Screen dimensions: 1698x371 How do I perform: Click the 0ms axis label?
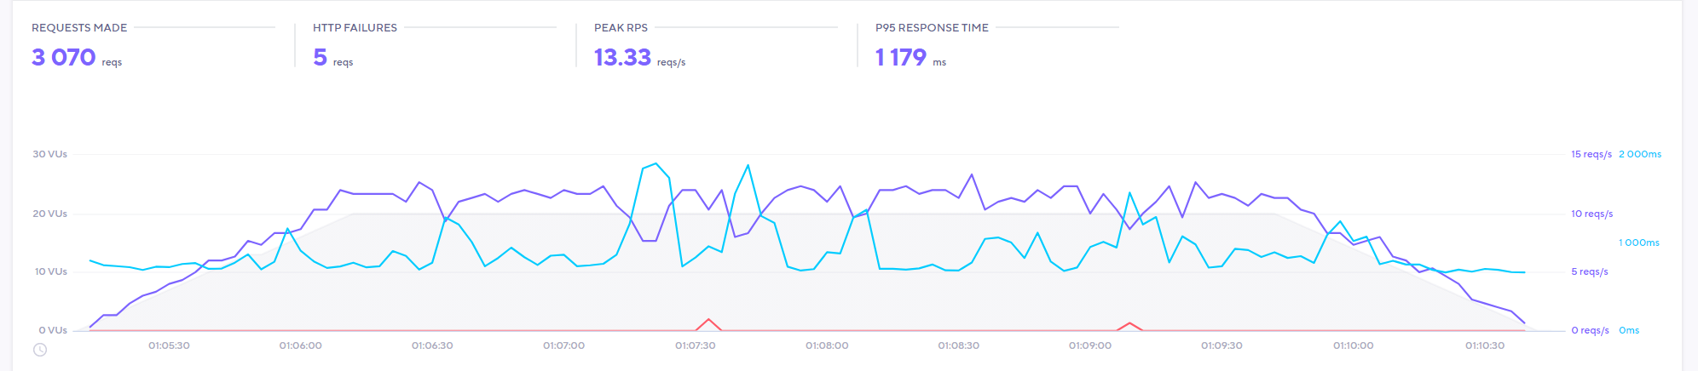point(1629,330)
